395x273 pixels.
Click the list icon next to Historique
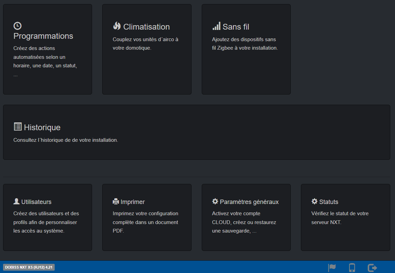click(18, 127)
